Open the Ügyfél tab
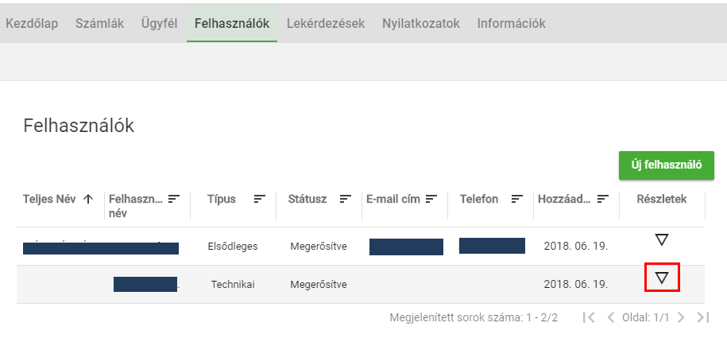727x342 pixels. coord(159,23)
